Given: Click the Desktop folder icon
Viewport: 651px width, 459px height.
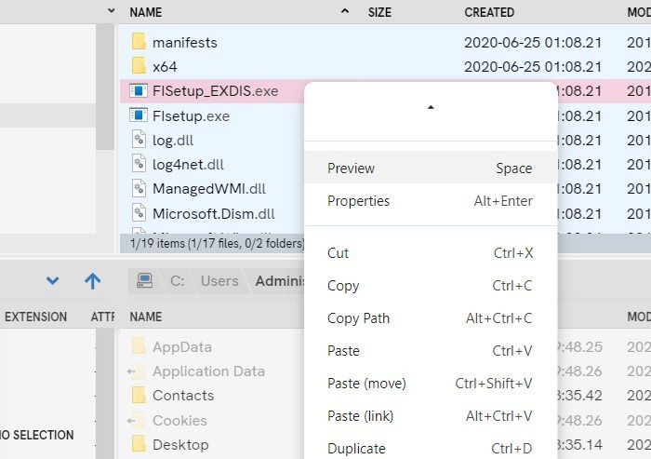Looking at the screenshot, I should 139,444.
